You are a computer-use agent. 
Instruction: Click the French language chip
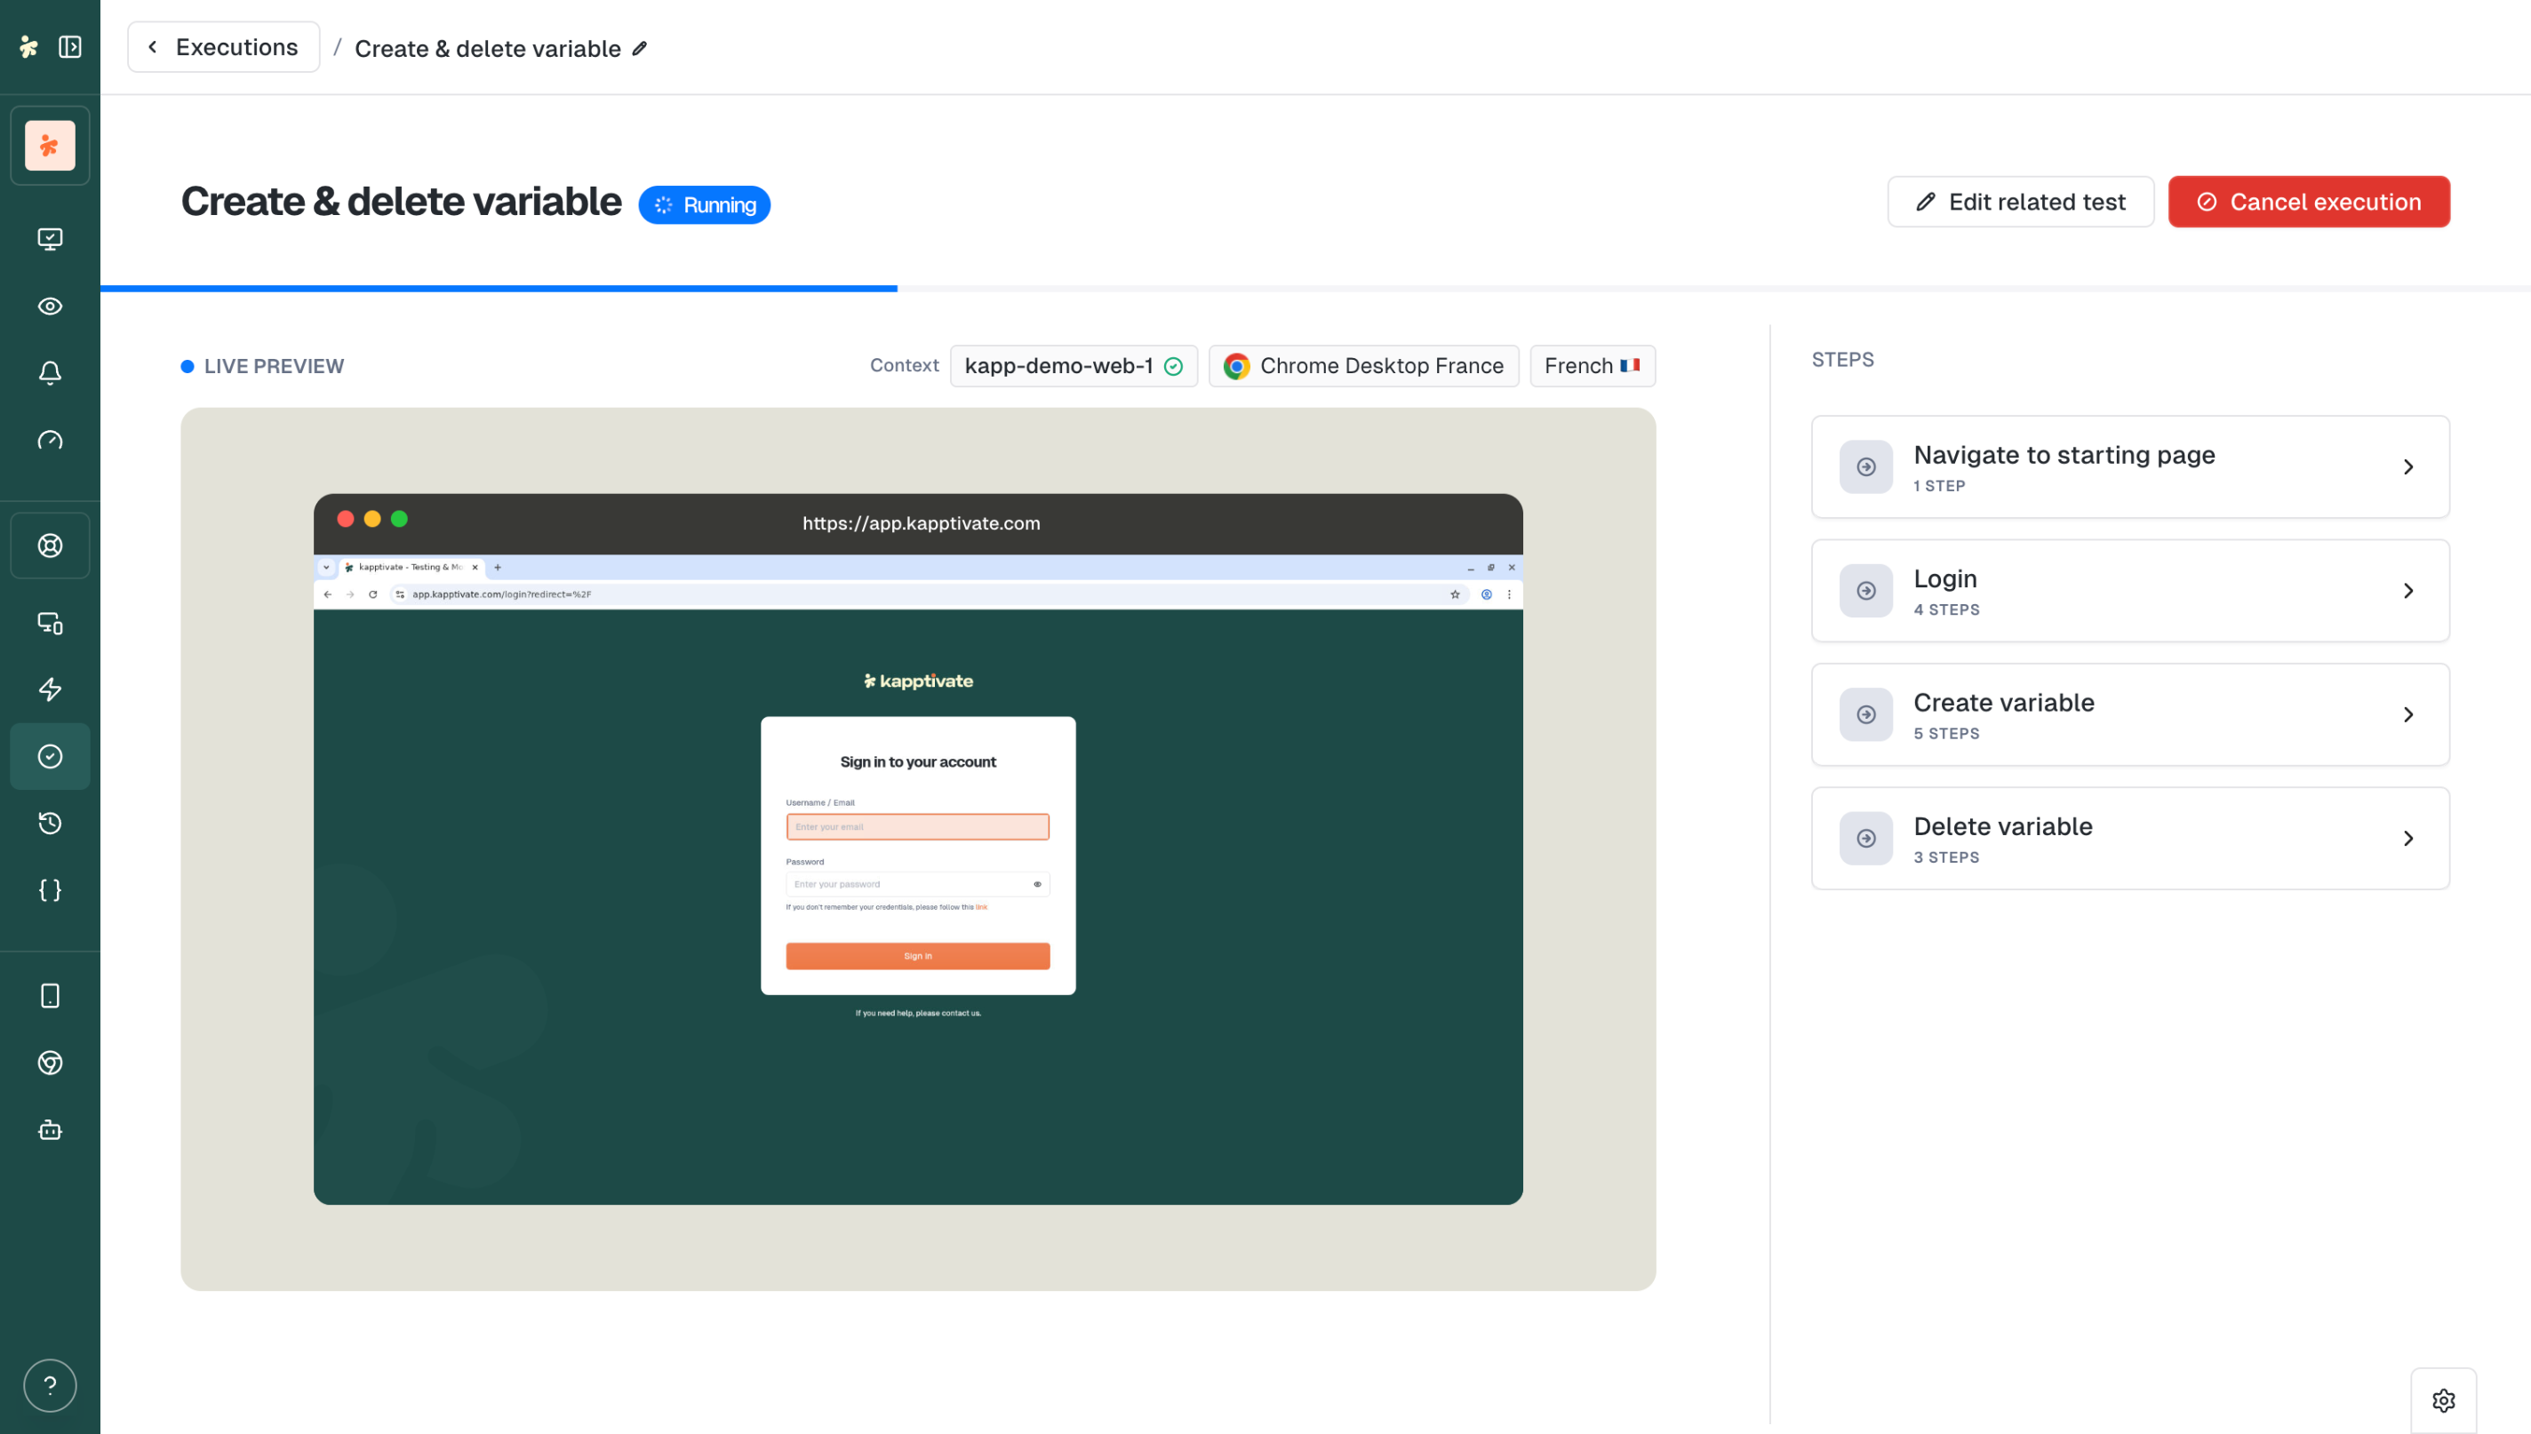point(1592,366)
